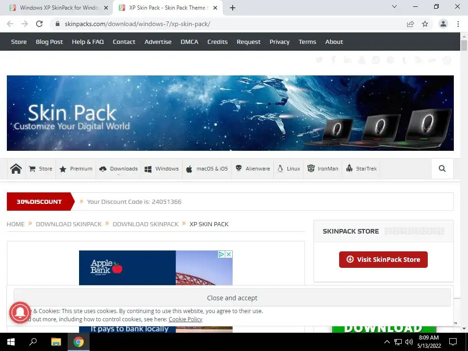Click the faint Twitter bird icon
This screenshot has width=468, height=351.
click(x=319, y=60)
